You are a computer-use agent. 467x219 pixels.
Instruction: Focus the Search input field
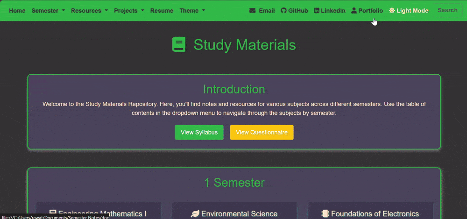[x=447, y=10]
